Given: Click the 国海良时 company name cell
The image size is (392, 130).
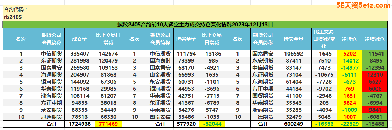Looking at the screenshot, I should [x=160, y=60].
